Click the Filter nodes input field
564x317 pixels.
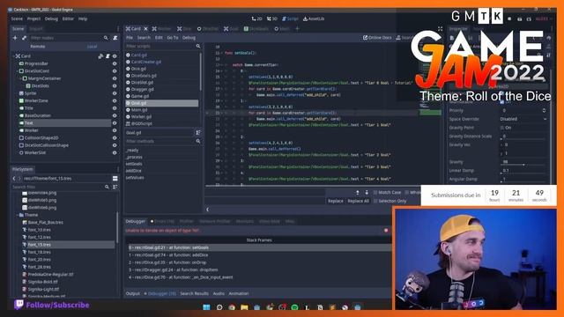[x=65, y=38]
